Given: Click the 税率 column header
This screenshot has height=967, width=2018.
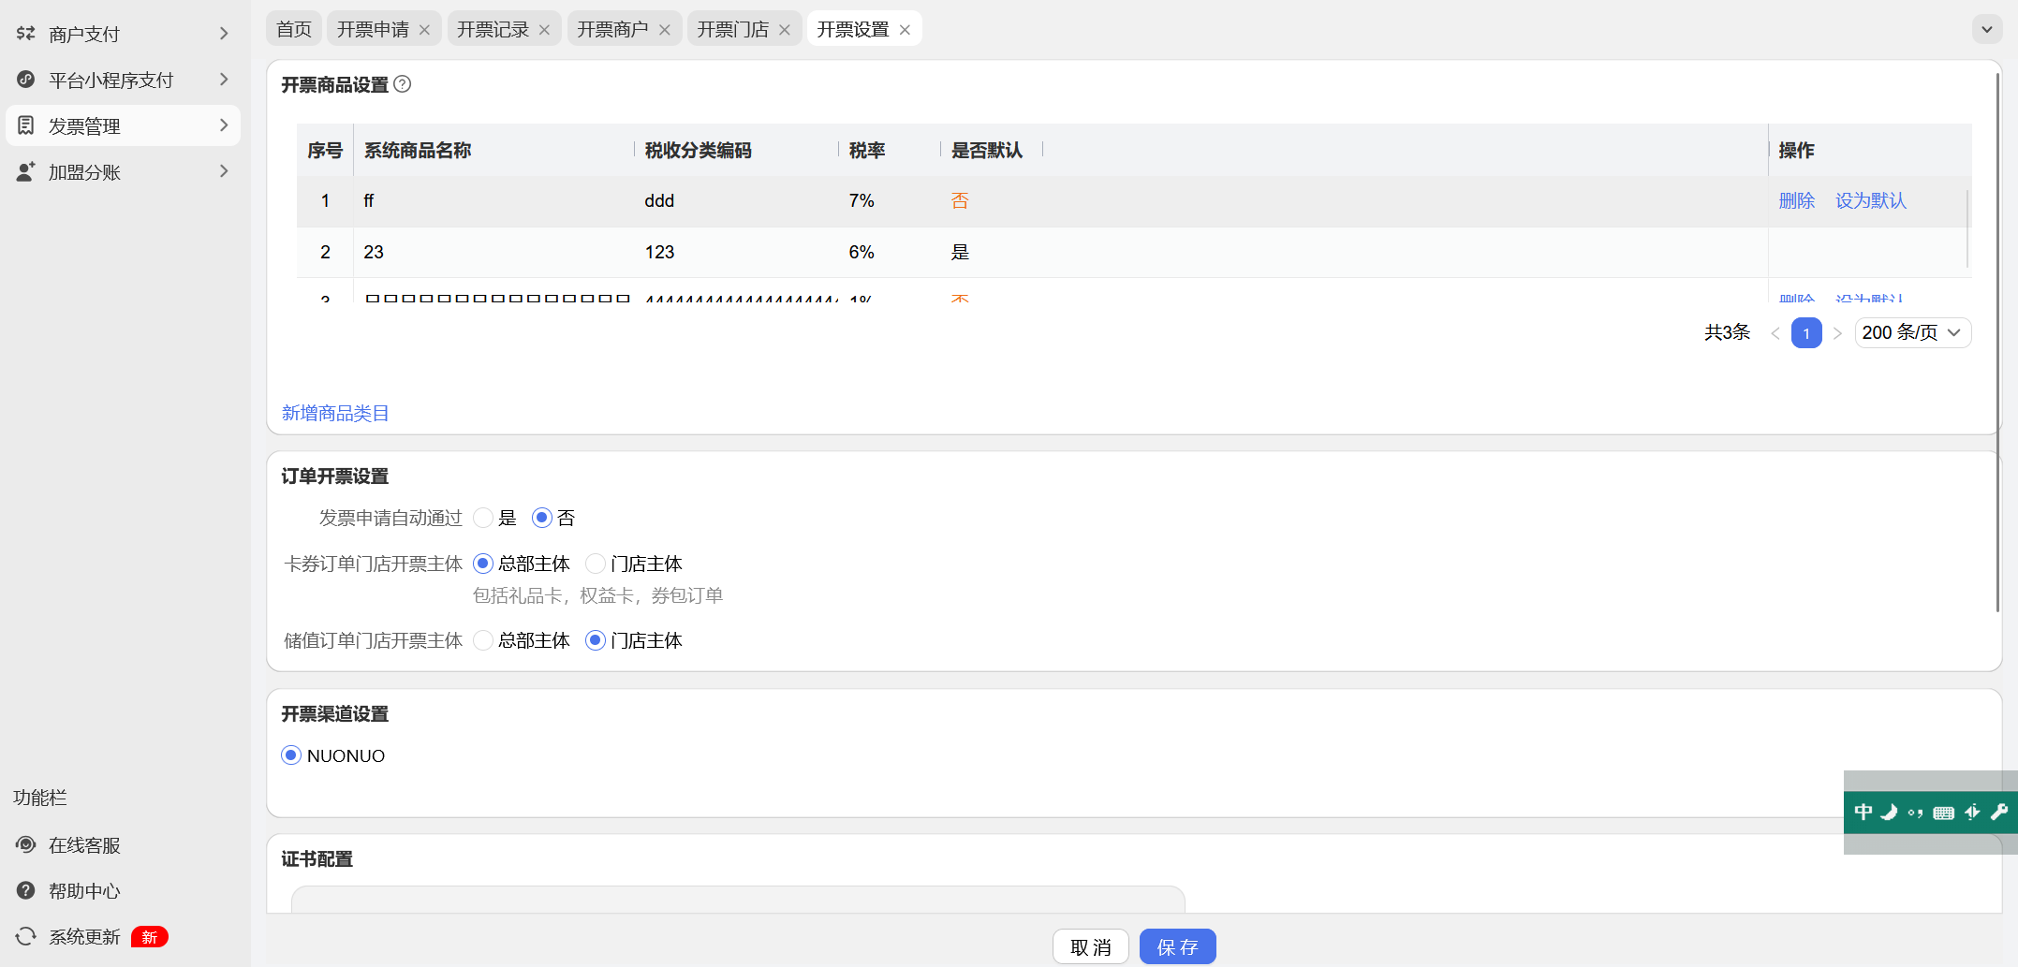Looking at the screenshot, I should pos(867,150).
